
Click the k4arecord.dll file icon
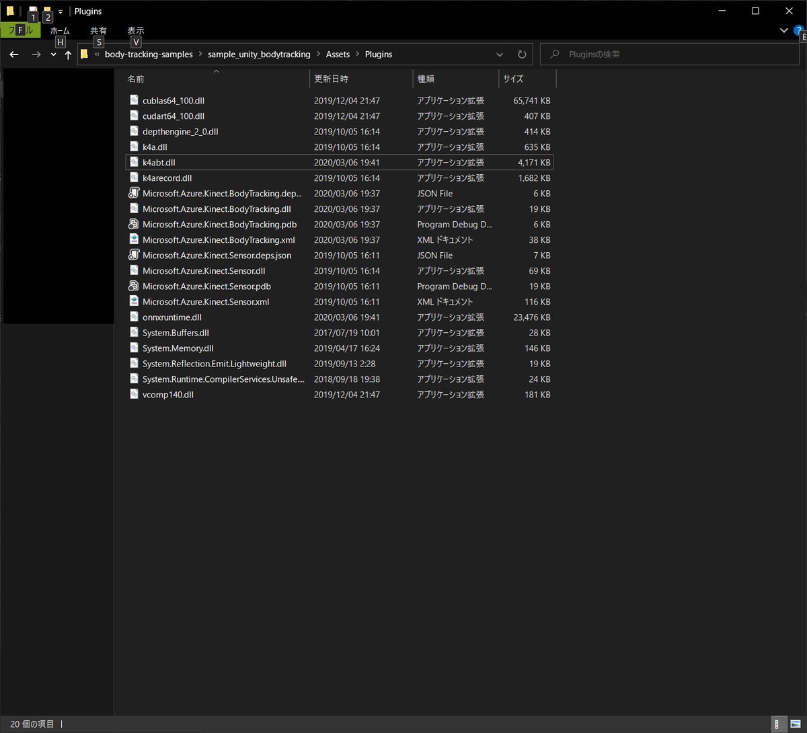134,178
